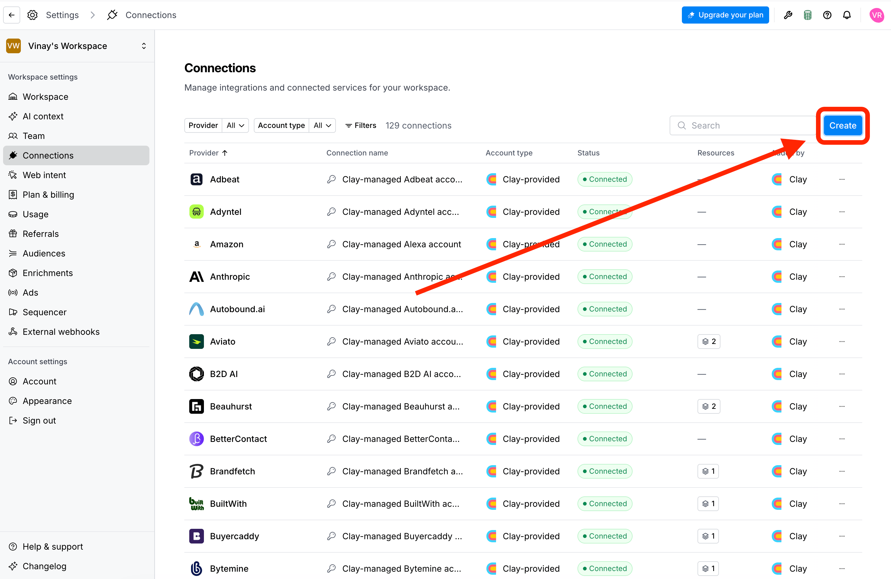
Task: Click the Create connection button
Action: click(x=843, y=125)
